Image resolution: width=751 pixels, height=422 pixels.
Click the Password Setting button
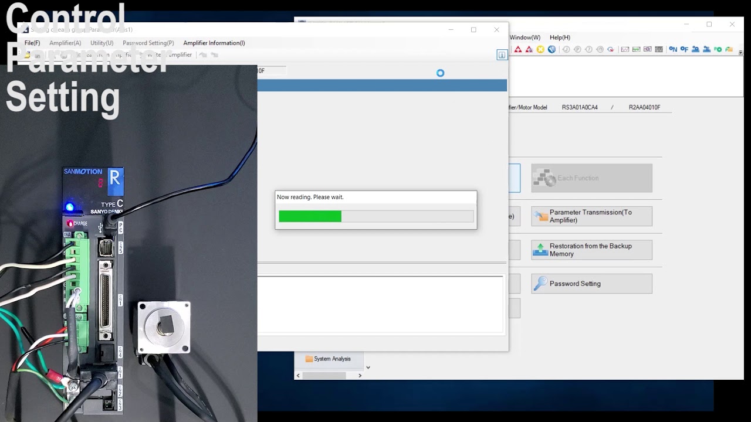[591, 284]
